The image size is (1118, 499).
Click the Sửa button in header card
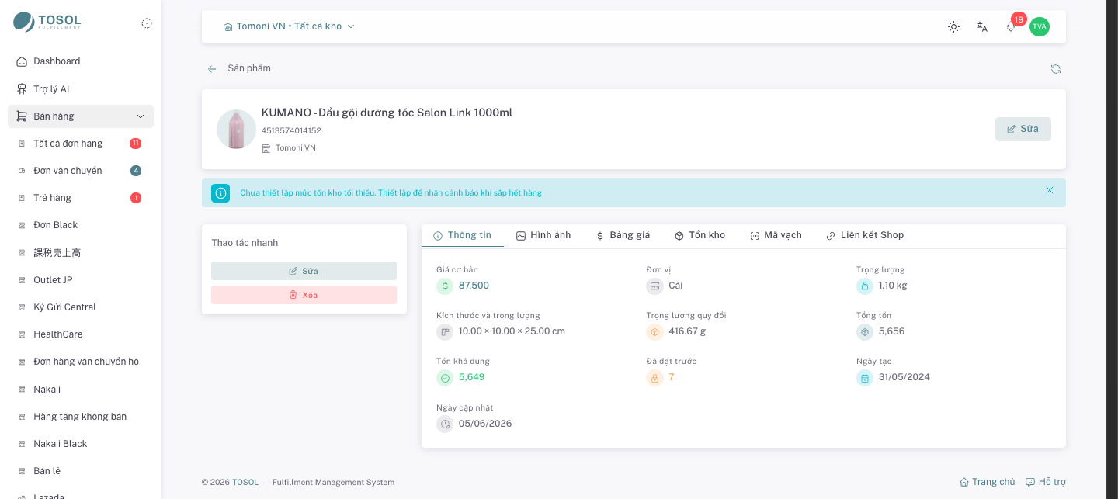(x=1023, y=129)
